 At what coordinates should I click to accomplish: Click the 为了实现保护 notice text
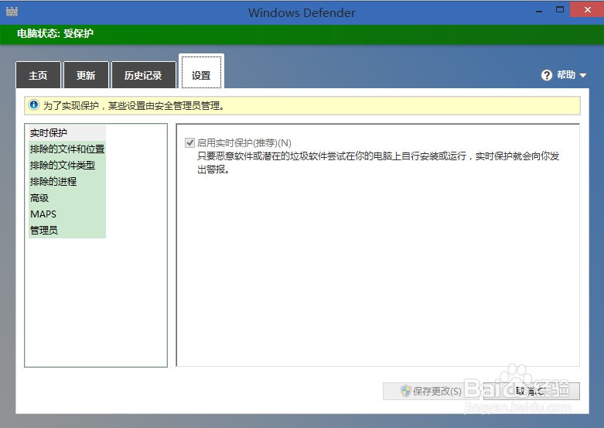coord(134,106)
